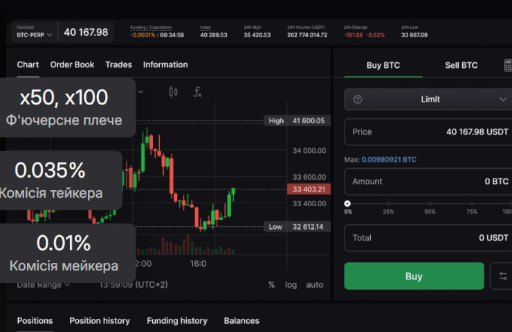The width and height of the screenshot is (512, 332).
Task: Toggle percent scale on the chart
Action: (271, 284)
